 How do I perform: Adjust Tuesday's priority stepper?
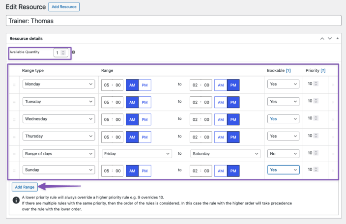[316, 101]
